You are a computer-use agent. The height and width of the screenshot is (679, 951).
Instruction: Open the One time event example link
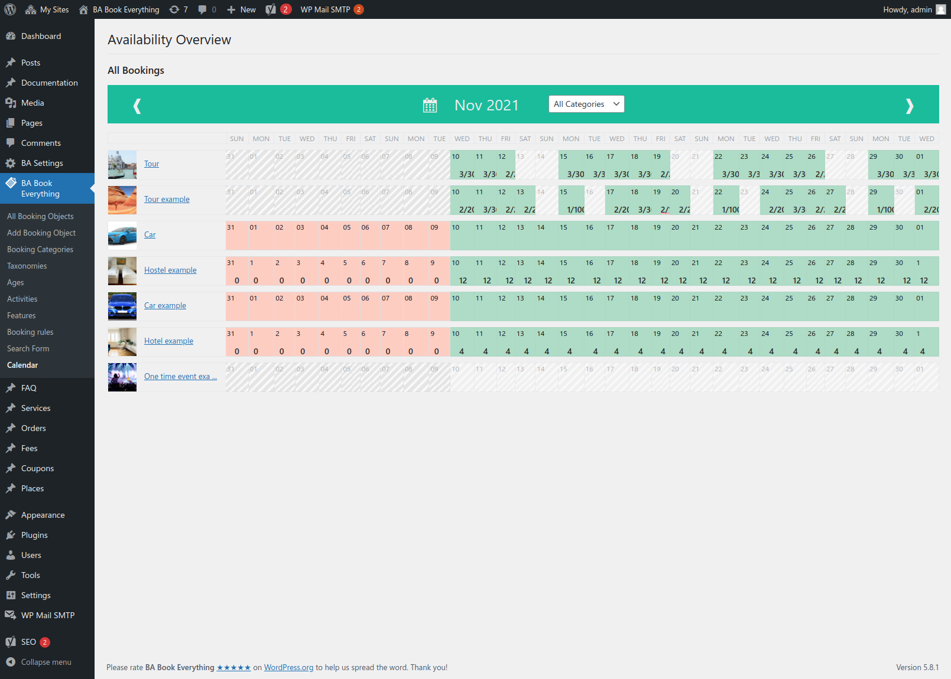tap(180, 376)
